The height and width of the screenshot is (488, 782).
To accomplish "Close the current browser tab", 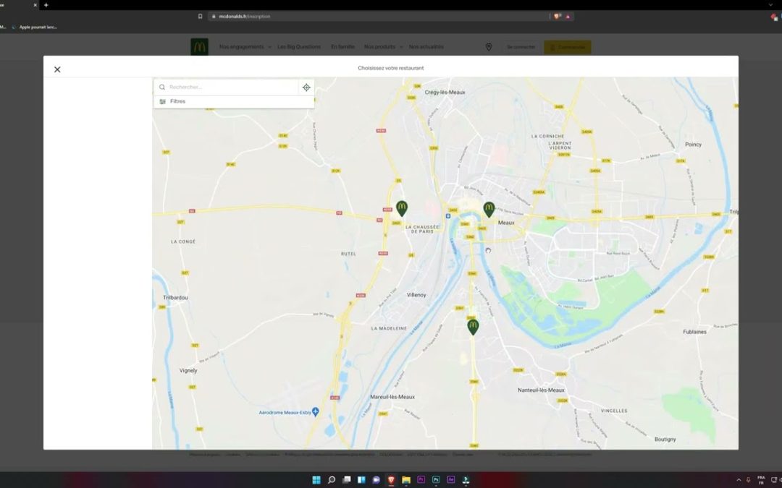I will click(x=35, y=5).
